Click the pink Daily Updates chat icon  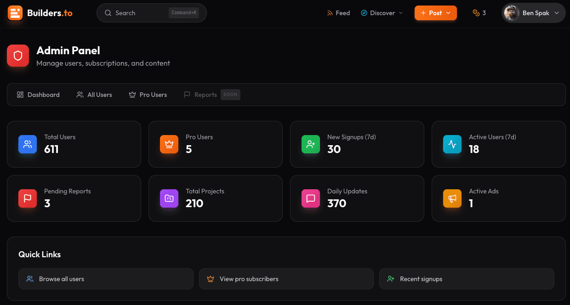point(311,198)
